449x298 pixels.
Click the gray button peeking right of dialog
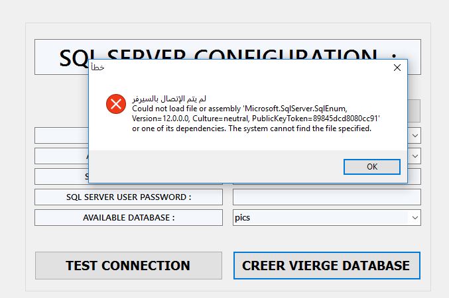tap(414, 109)
